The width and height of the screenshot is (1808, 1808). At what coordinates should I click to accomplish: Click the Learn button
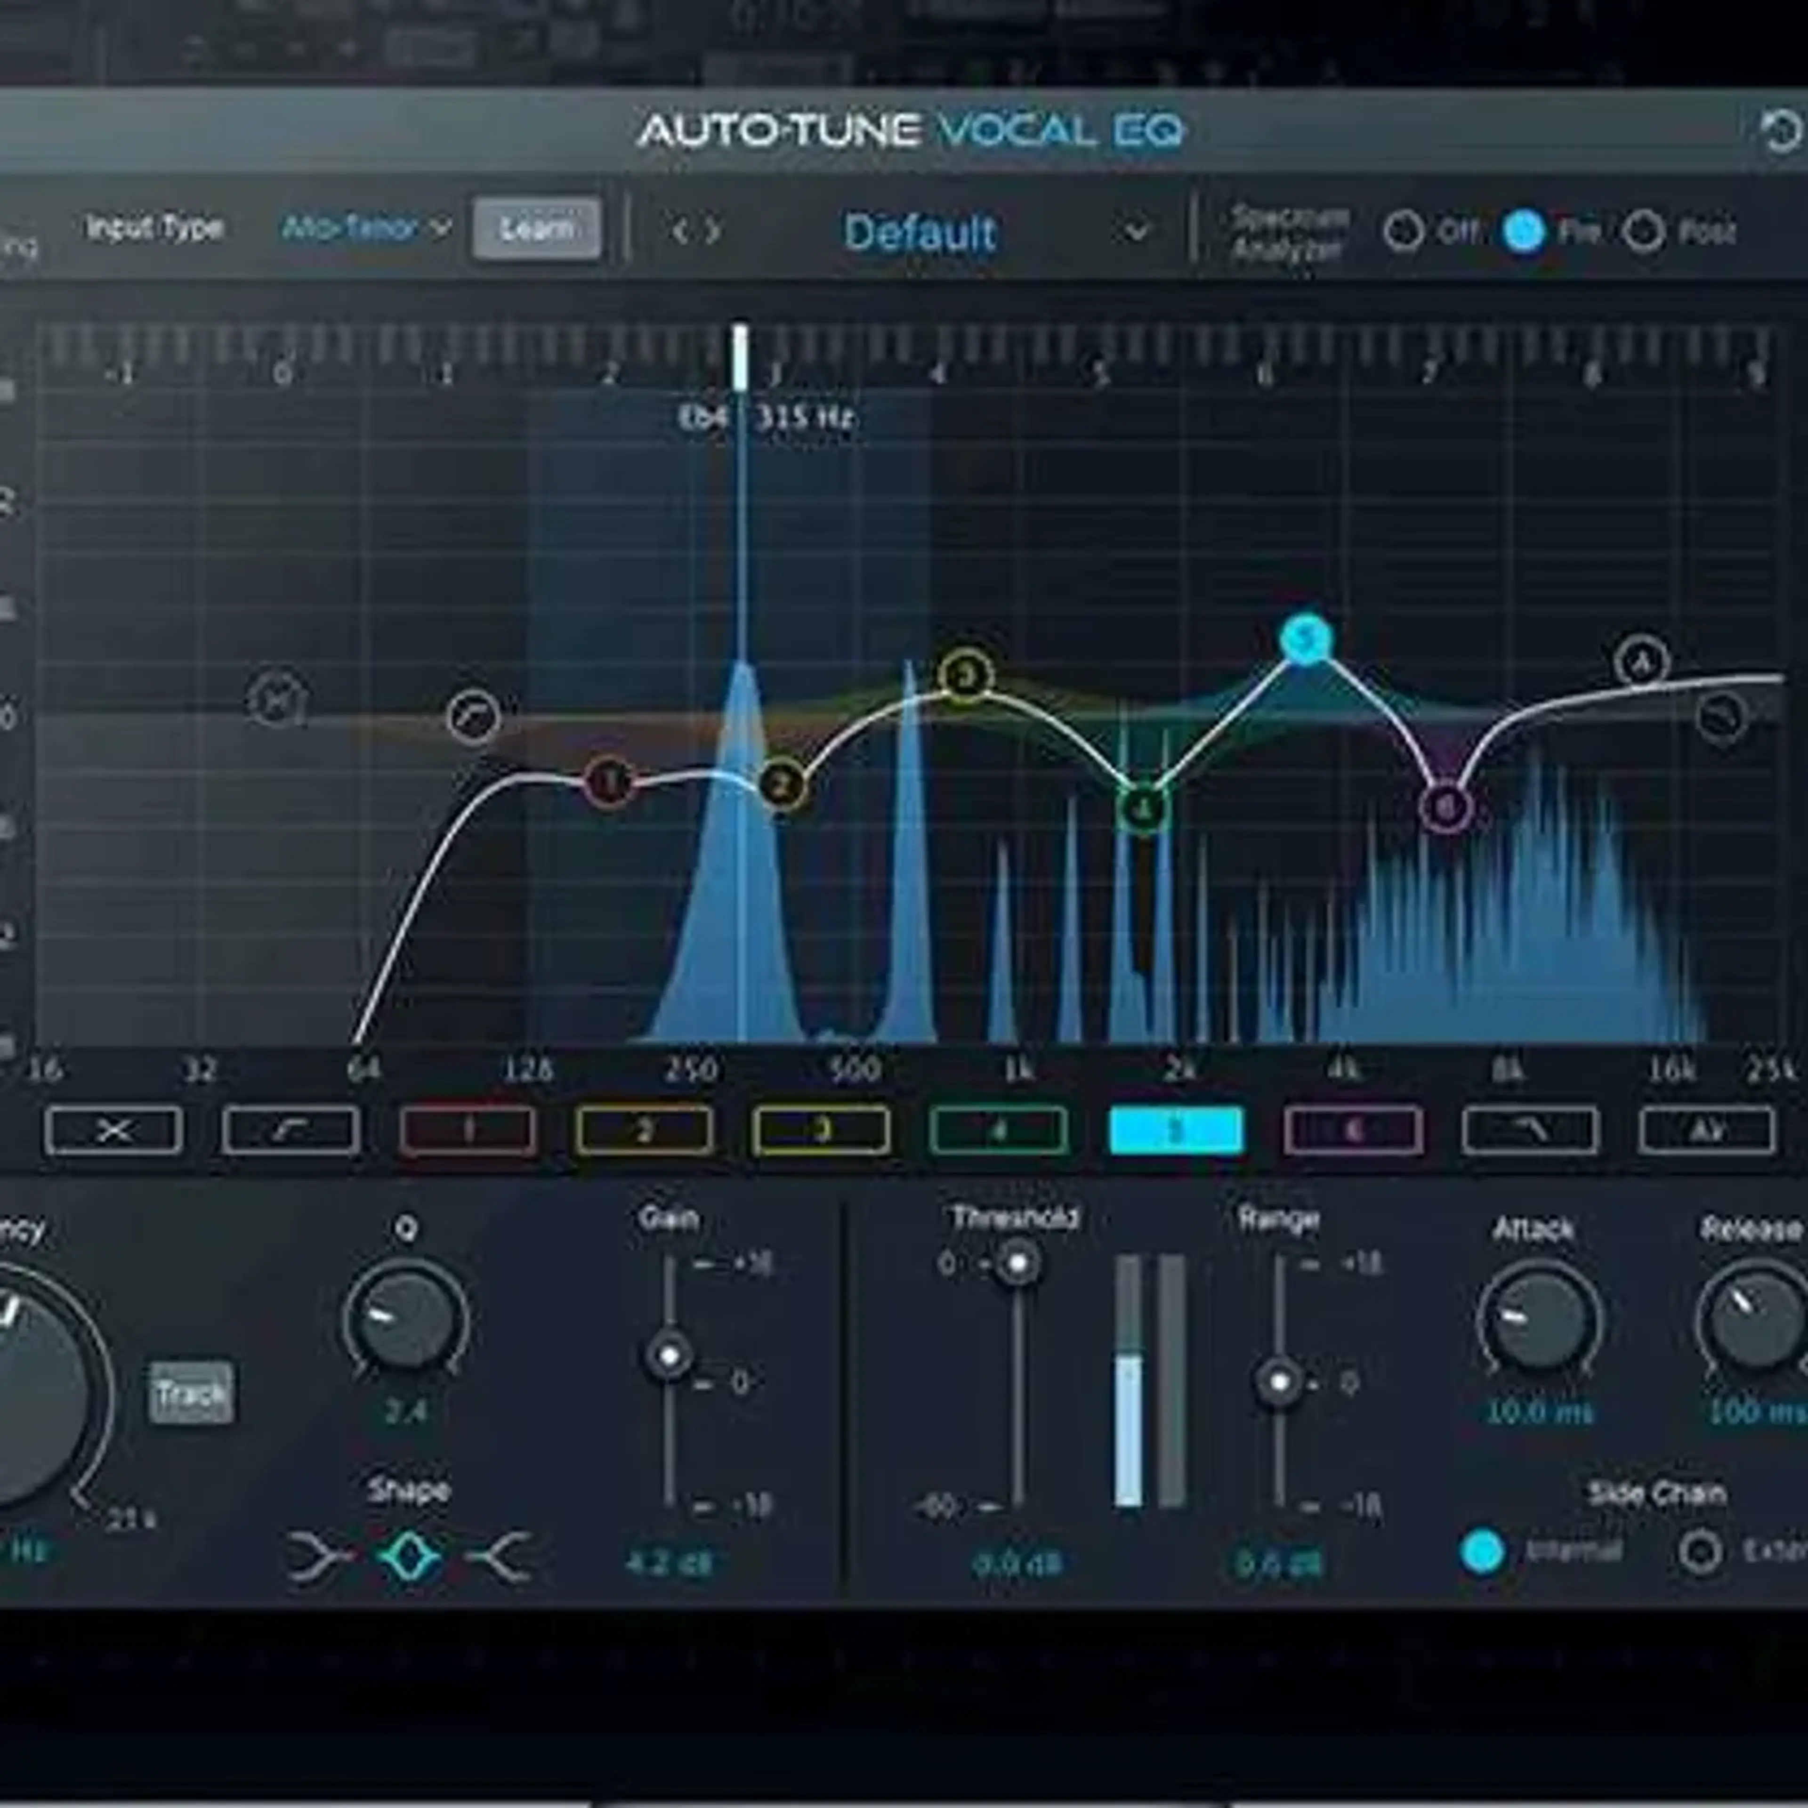[x=536, y=228]
